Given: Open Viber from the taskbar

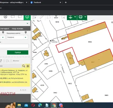Looking at the screenshot, I should click(x=61, y=105).
